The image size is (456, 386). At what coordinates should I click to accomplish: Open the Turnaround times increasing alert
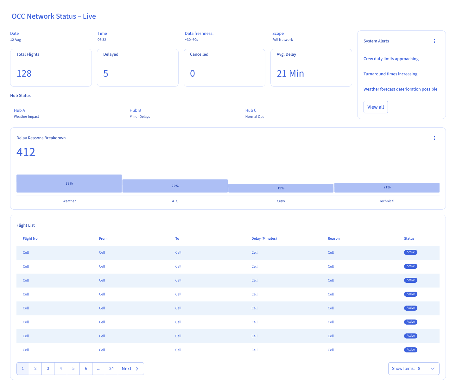tap(390, 74)
